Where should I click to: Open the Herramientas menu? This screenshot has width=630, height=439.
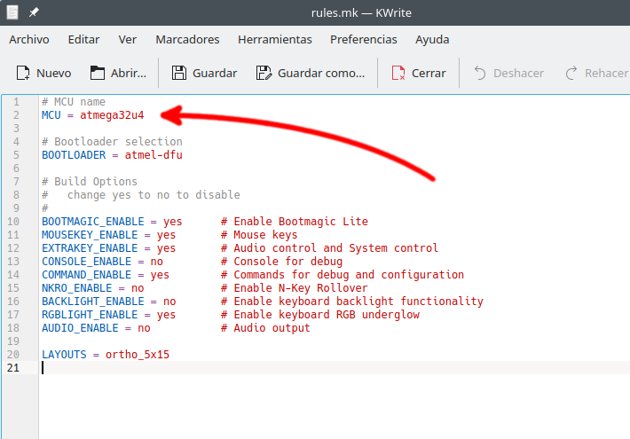pos(274,40)
